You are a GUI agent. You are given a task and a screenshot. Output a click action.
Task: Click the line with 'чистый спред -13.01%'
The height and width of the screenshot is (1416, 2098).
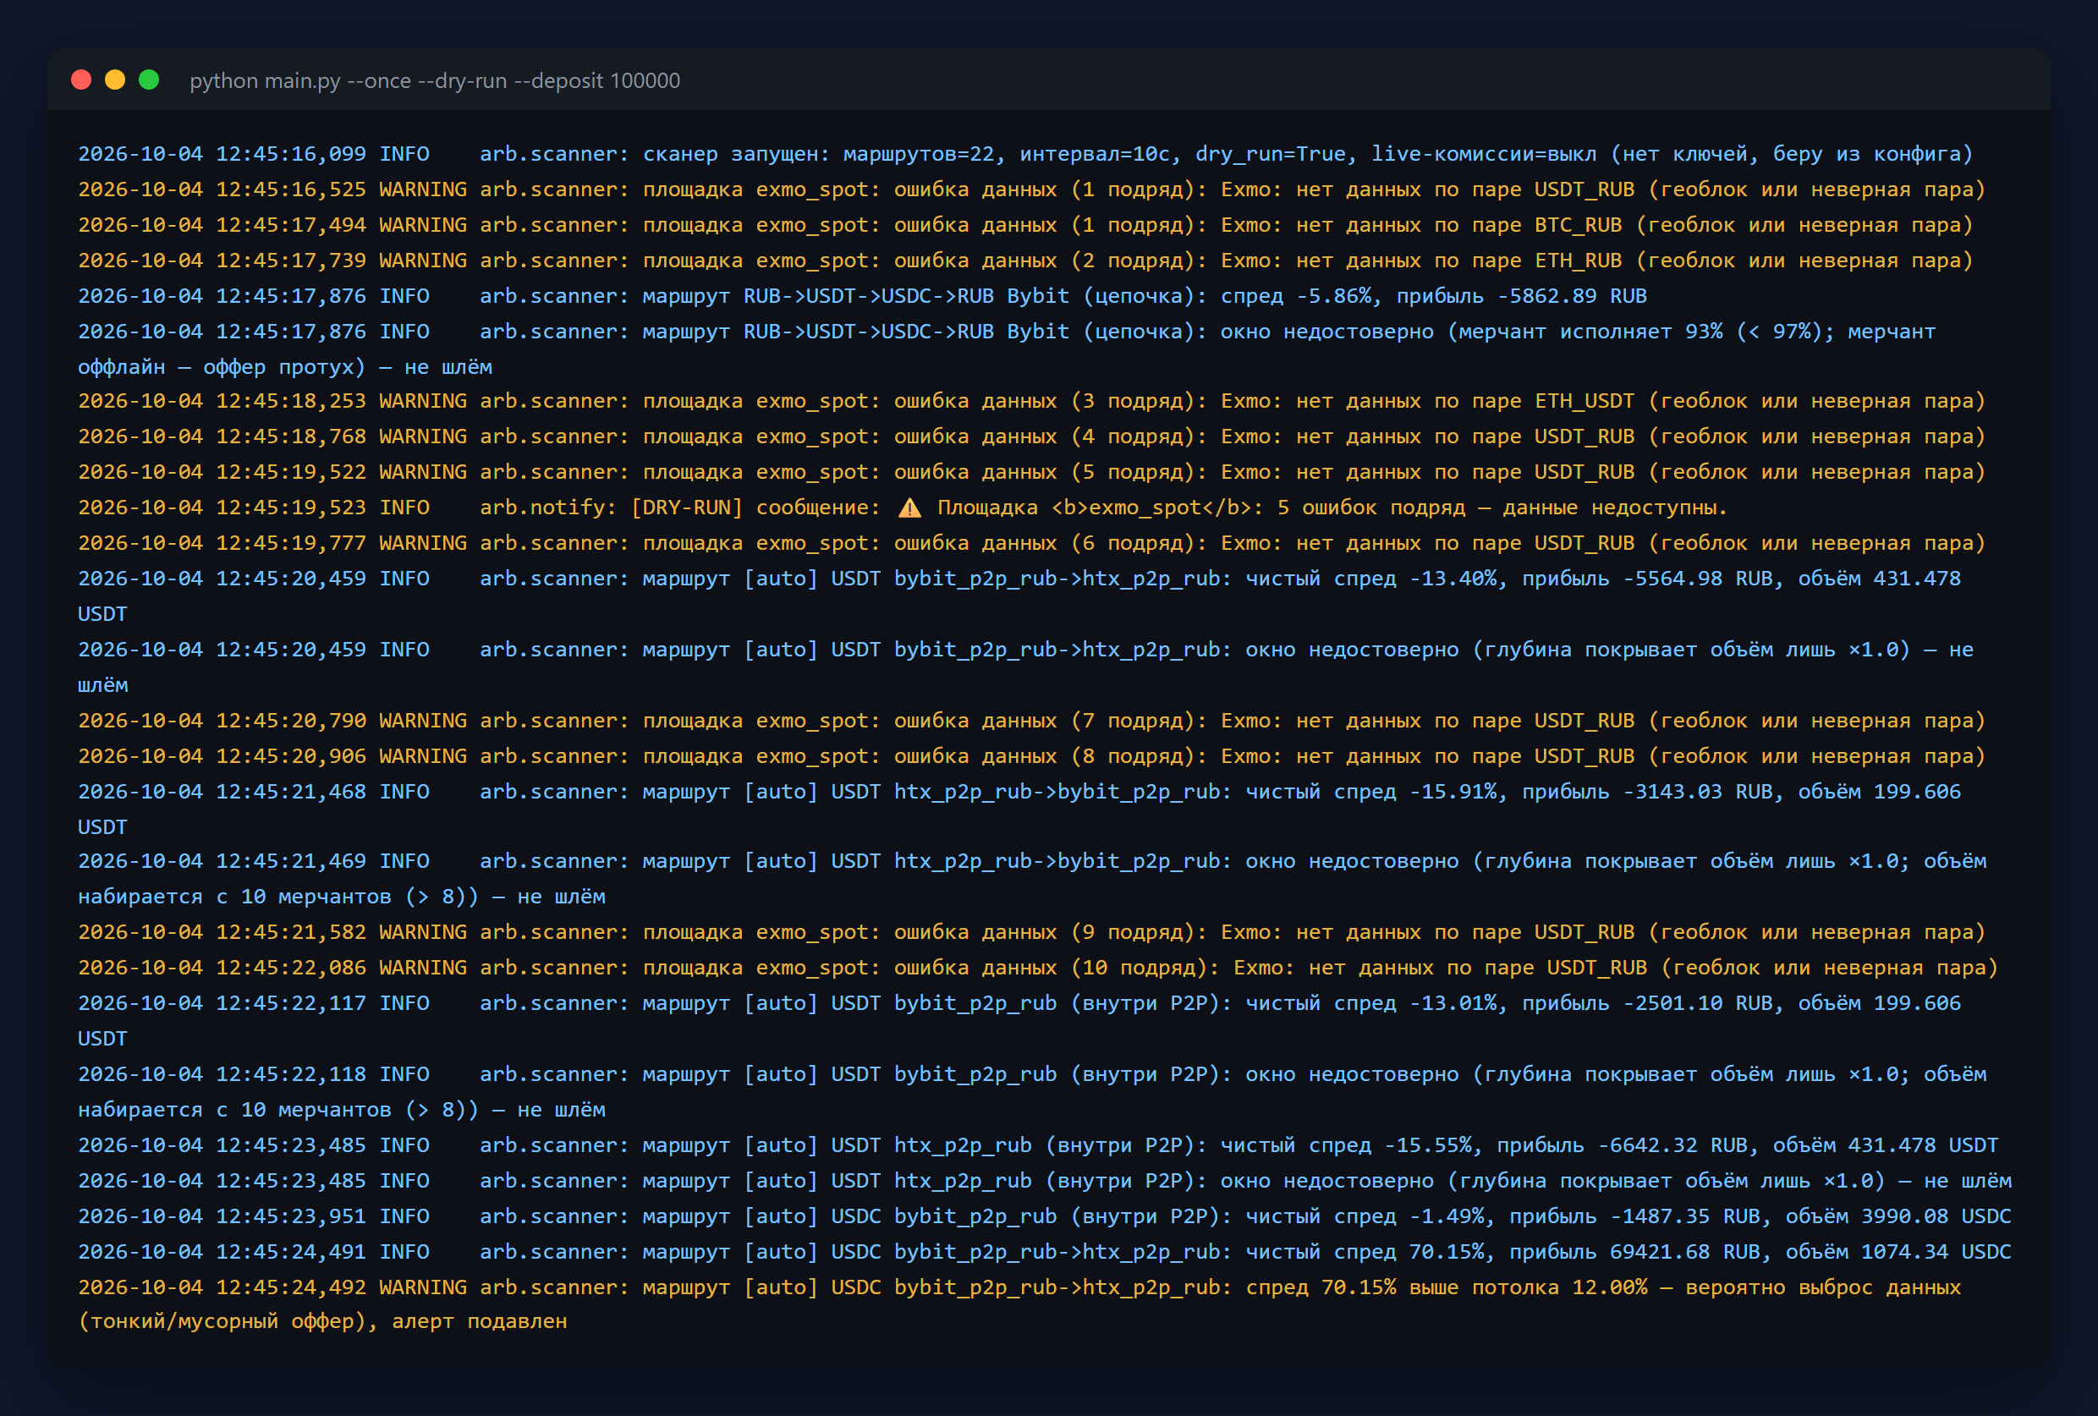(1019, 1021)
